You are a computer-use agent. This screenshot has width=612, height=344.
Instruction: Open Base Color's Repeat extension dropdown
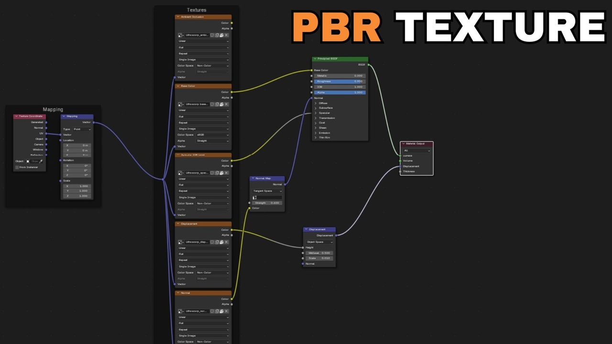[x=203, y=123]
